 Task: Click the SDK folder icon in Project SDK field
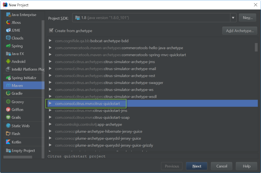tap(77, 18)
